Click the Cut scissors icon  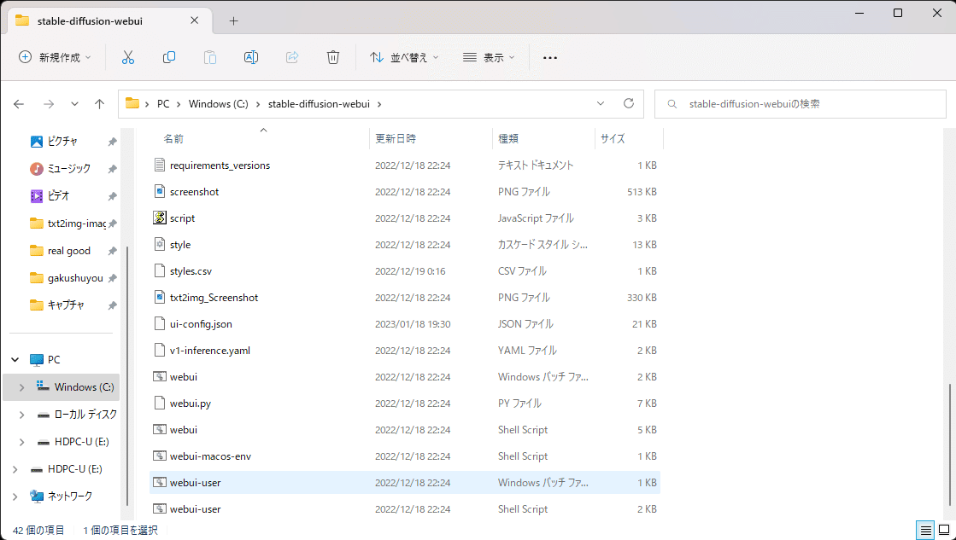pyautogui.click(x=127, y=57)
